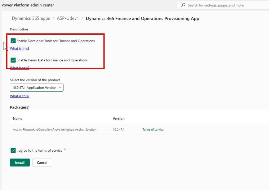Expand the 10.0.47.1 Application Version dropdown
Viewport: 269px width, 190px height.
coord(37,88)
